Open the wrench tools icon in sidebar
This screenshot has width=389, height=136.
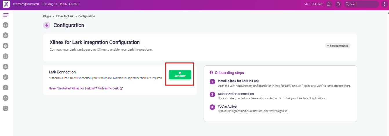[x=5, y=88]
